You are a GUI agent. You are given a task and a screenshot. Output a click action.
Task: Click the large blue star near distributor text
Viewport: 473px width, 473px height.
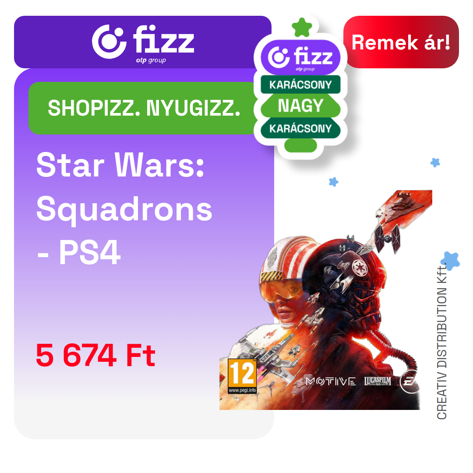[x=450, y=261]
